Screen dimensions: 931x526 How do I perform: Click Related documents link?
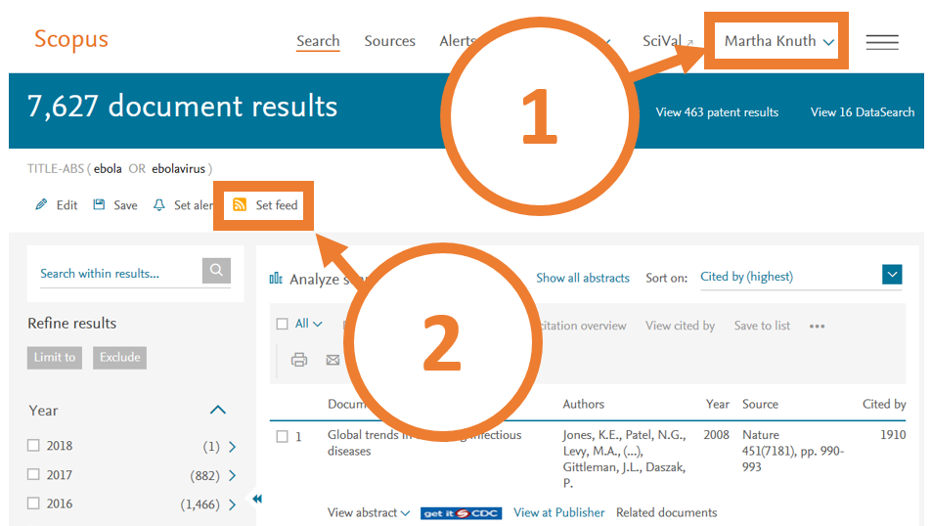coord(666,512)
